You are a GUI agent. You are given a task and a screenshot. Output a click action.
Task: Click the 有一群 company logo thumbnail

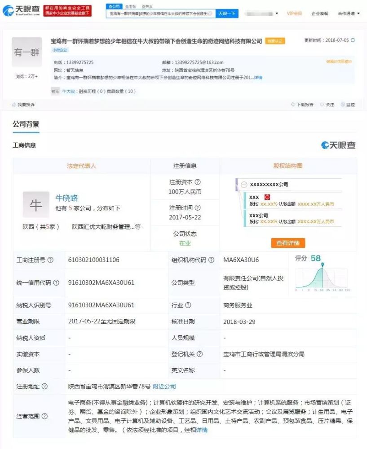tap(27, 52)
